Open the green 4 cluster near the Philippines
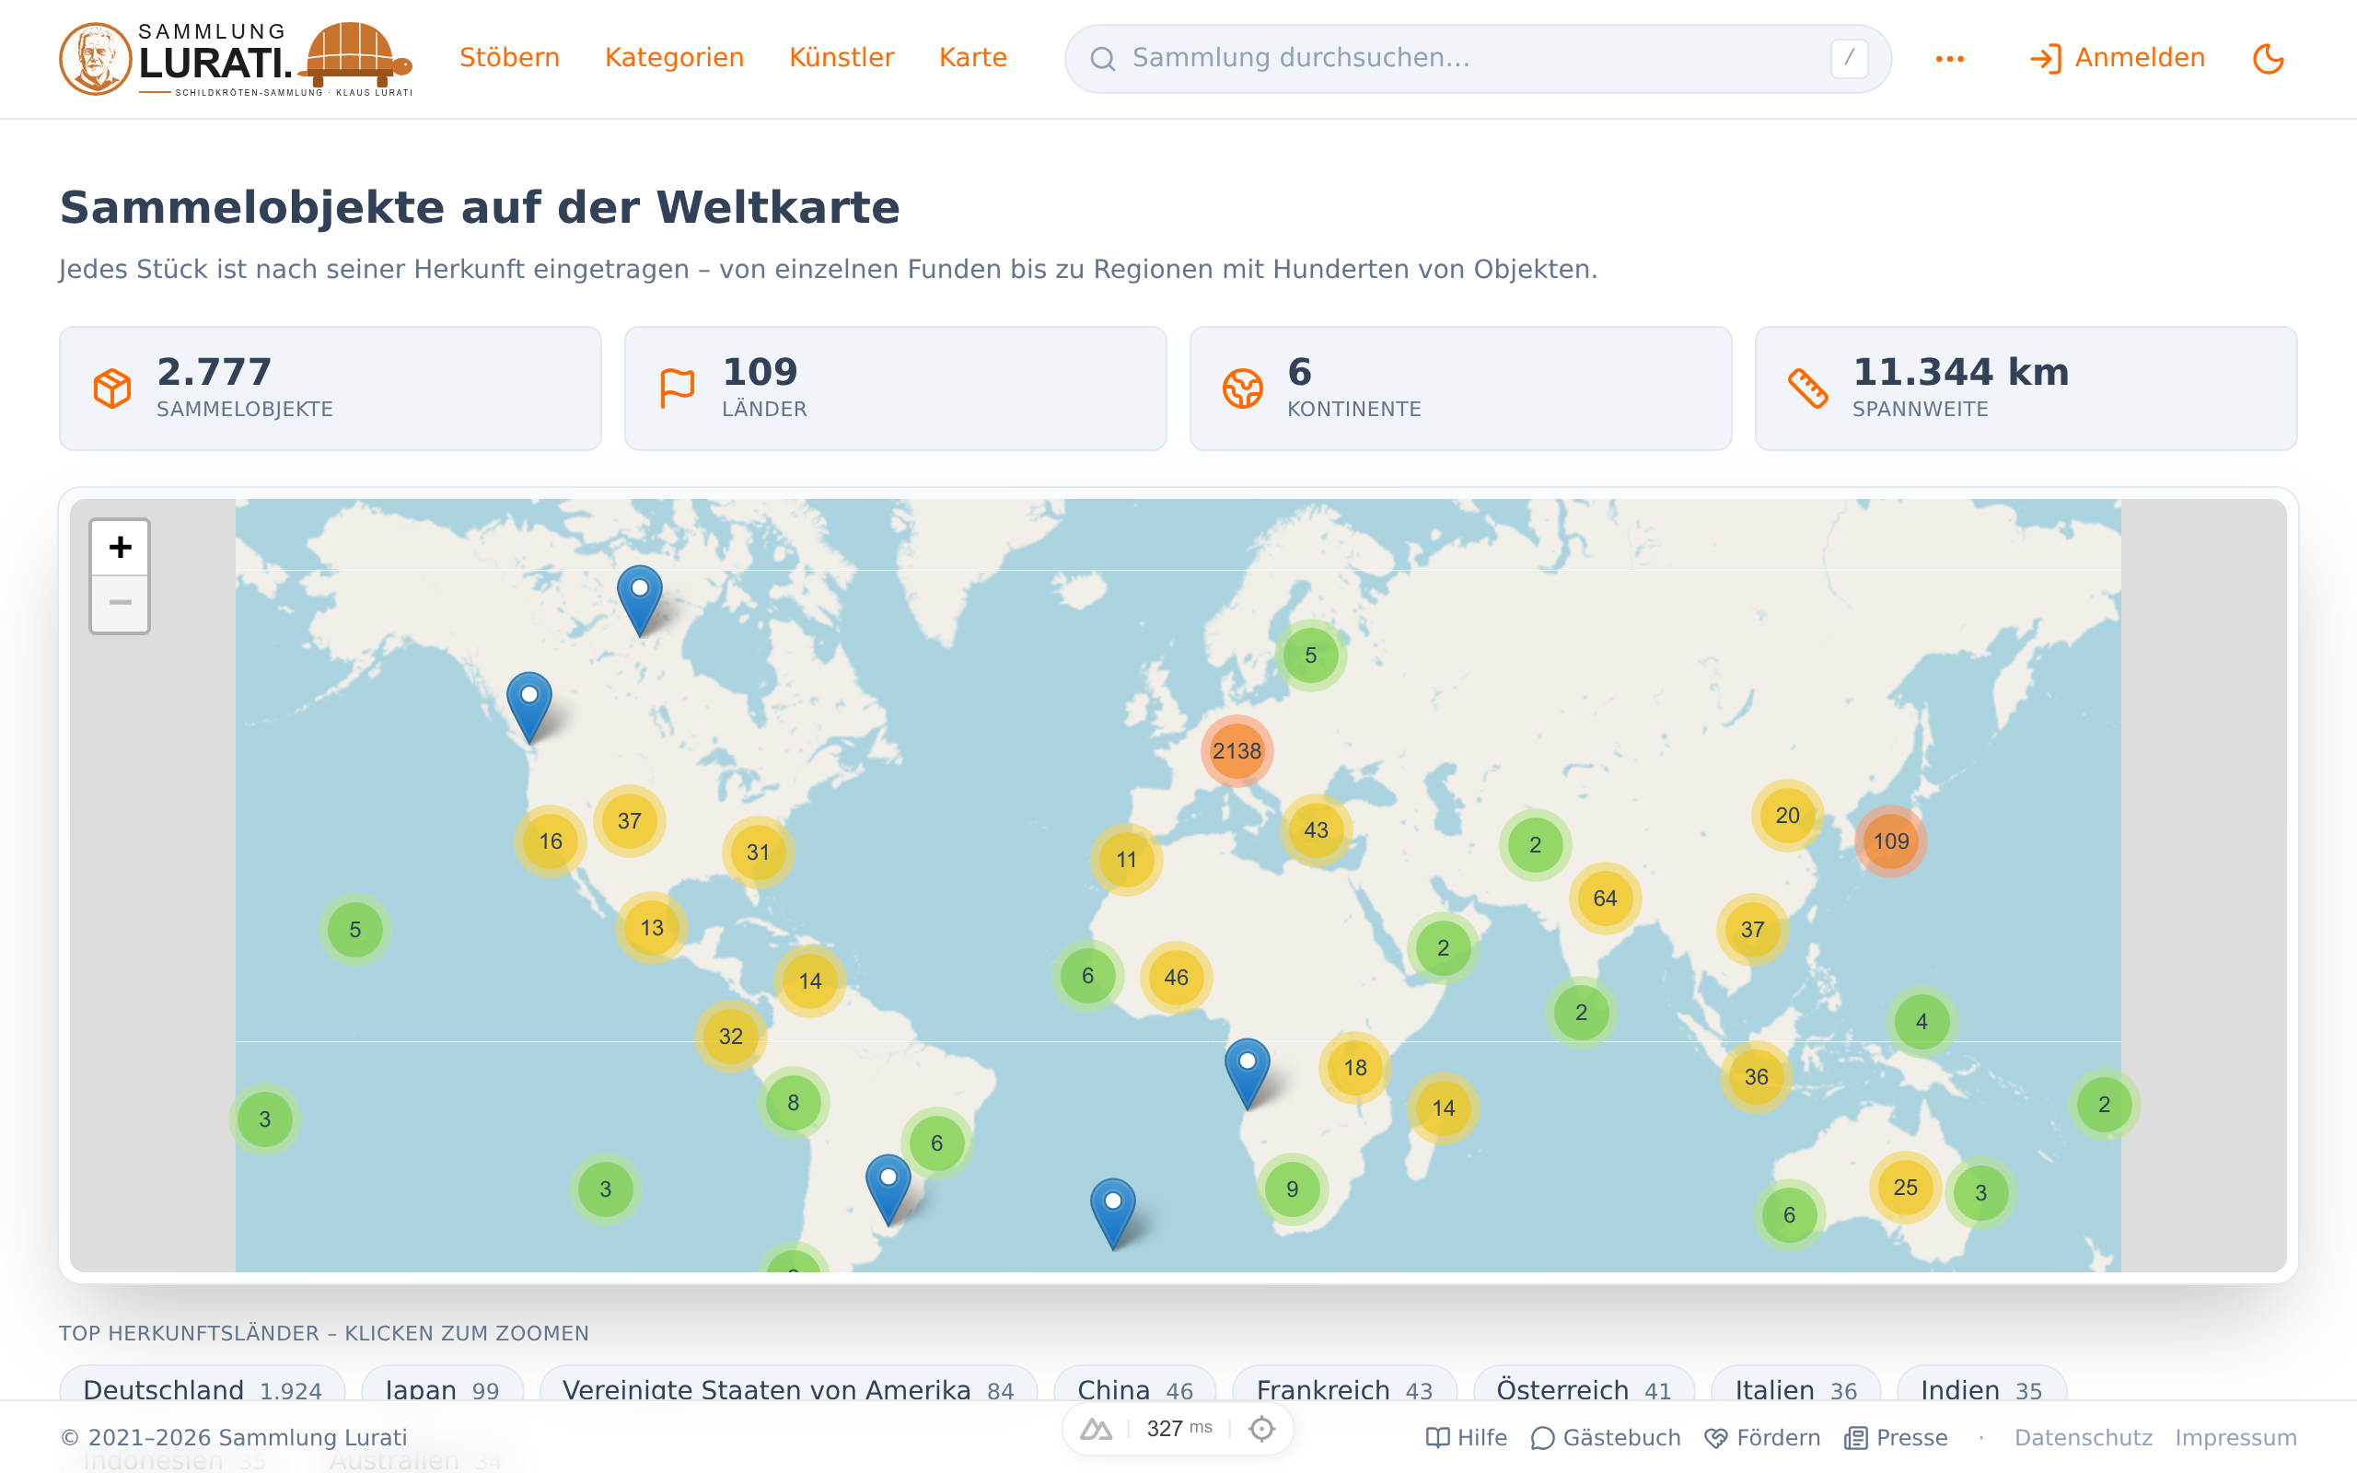 pos(1922,1022)
